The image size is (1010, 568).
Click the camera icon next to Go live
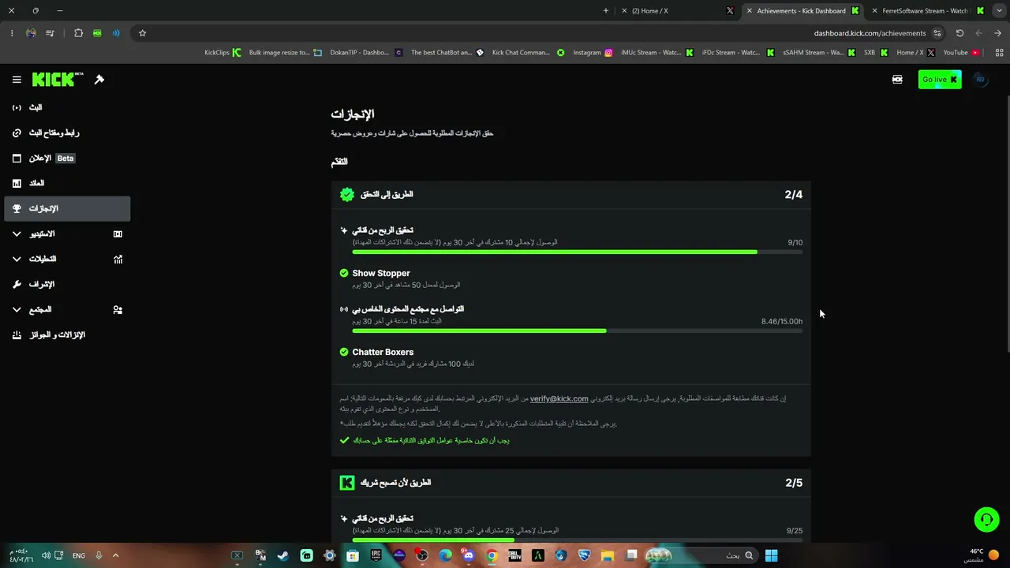(897, 79)
